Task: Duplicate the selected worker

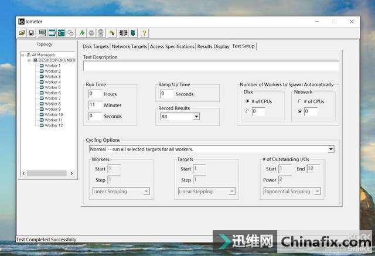Action: pos(70,33)
